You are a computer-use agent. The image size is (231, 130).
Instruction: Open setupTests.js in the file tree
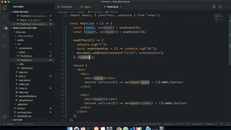click(26, 100)
